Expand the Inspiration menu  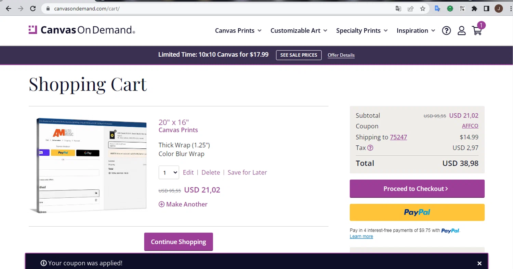pyautogui.click(x=416, y=31)
